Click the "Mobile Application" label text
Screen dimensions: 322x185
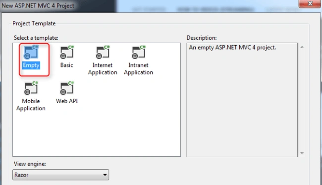coord(31,105)
